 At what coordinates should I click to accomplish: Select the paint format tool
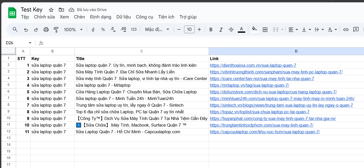pyautogui.click(x=56, y=29)
